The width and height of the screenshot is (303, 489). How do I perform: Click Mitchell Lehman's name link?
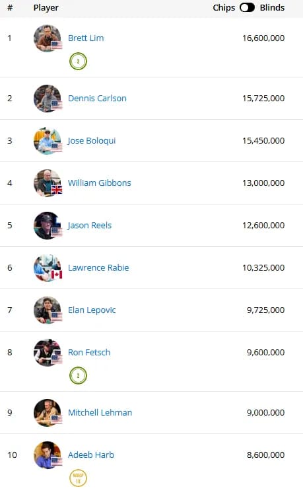click(x=100, y=413)
